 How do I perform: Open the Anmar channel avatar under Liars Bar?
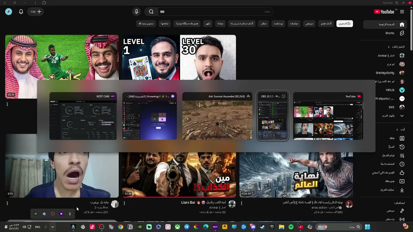coord(232,204)
